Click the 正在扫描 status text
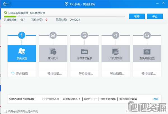Screen dimensions: 168x114 tap(22, 73)
